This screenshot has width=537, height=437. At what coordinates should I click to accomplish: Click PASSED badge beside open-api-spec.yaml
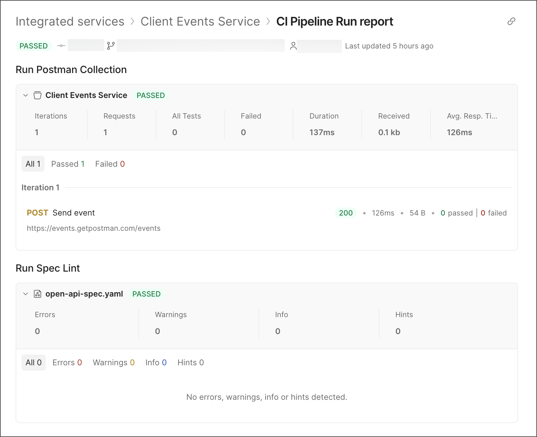point(146,294)
